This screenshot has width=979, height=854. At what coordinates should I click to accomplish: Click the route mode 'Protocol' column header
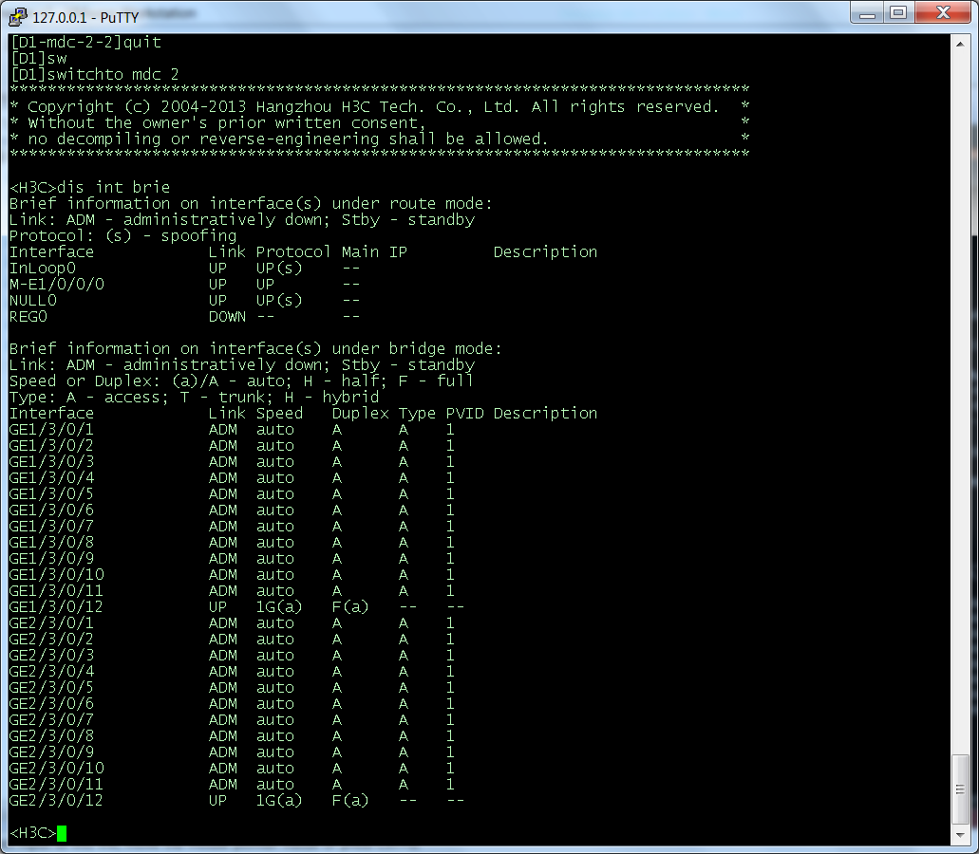[x=293, y=252]
